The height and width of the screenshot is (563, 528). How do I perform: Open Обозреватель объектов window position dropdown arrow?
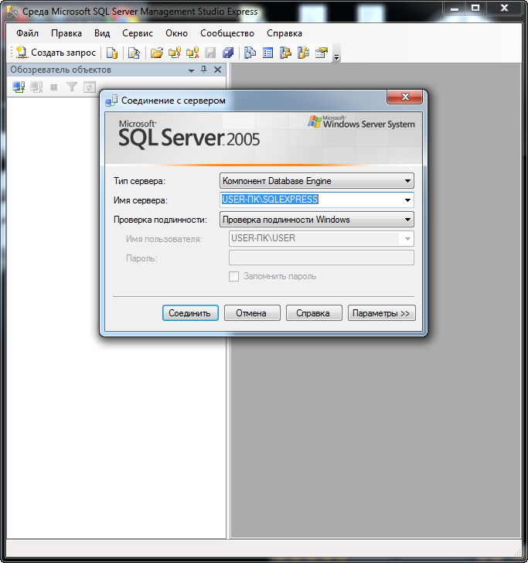tap(191, 70)
